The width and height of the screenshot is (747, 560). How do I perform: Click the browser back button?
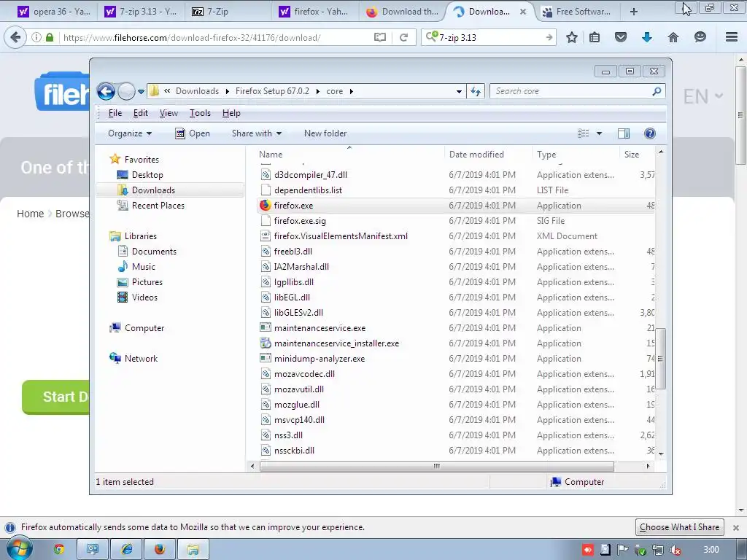[x=16, y=37]
